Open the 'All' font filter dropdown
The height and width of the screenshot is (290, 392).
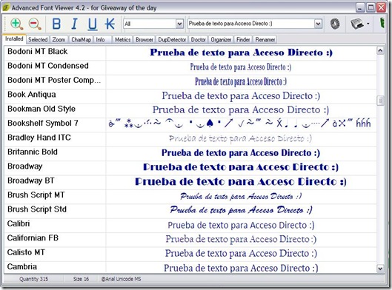pos(153,24)
